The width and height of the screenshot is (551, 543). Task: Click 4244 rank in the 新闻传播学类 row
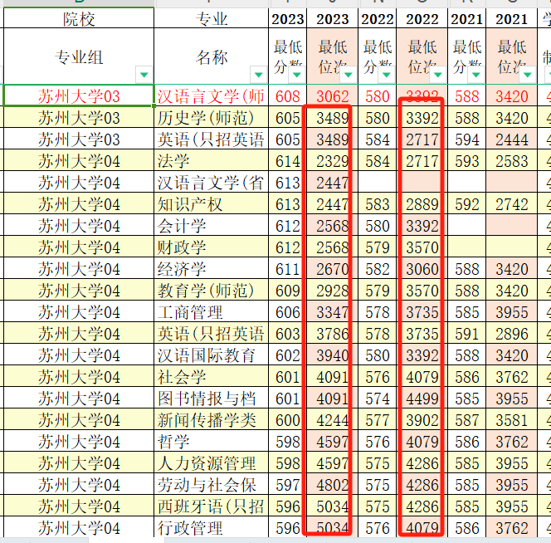[x=333, y=420]
